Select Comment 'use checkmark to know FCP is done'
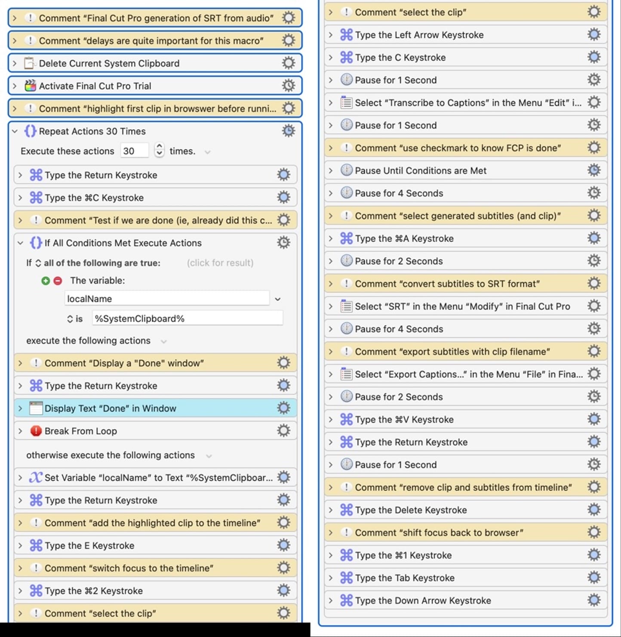The width and height of the screenshot is (621, 637). [465, 148]
